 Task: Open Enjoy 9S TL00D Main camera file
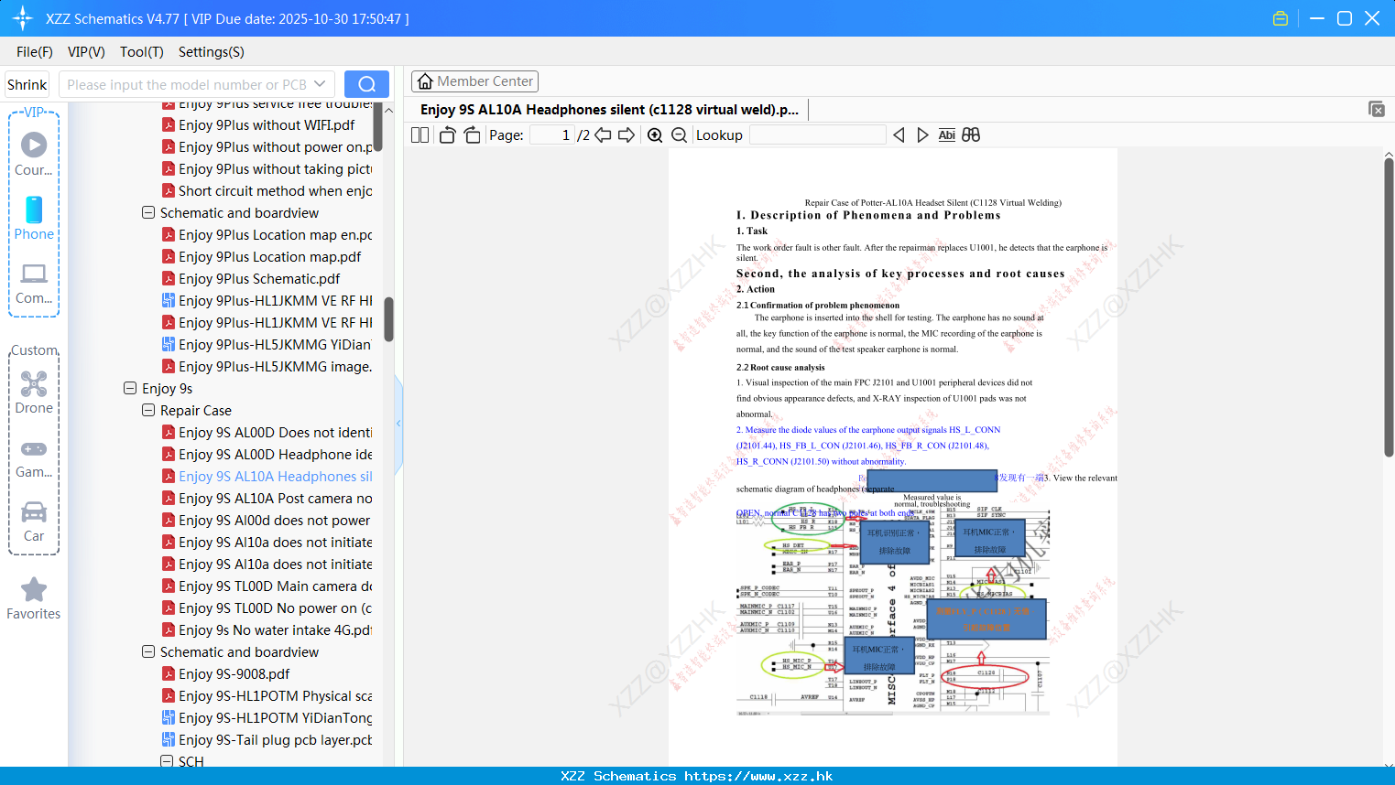(x=267, y=586)
